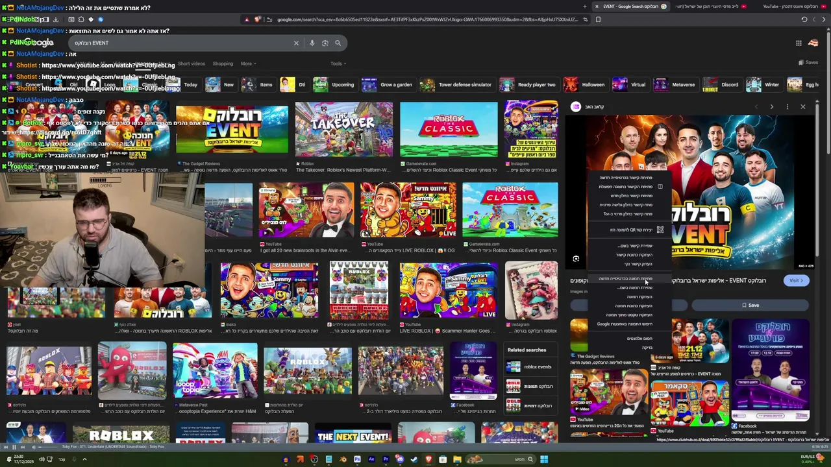Open Google account avatar

pos(813,43)
